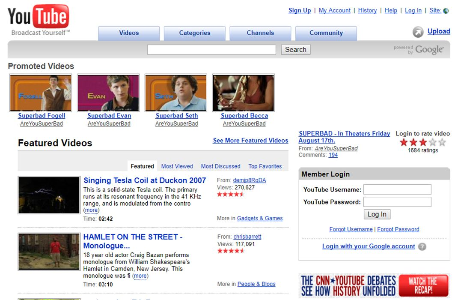Click See More Featured Videos
This screenshot has height=300, width=458.
click(250, 141)
